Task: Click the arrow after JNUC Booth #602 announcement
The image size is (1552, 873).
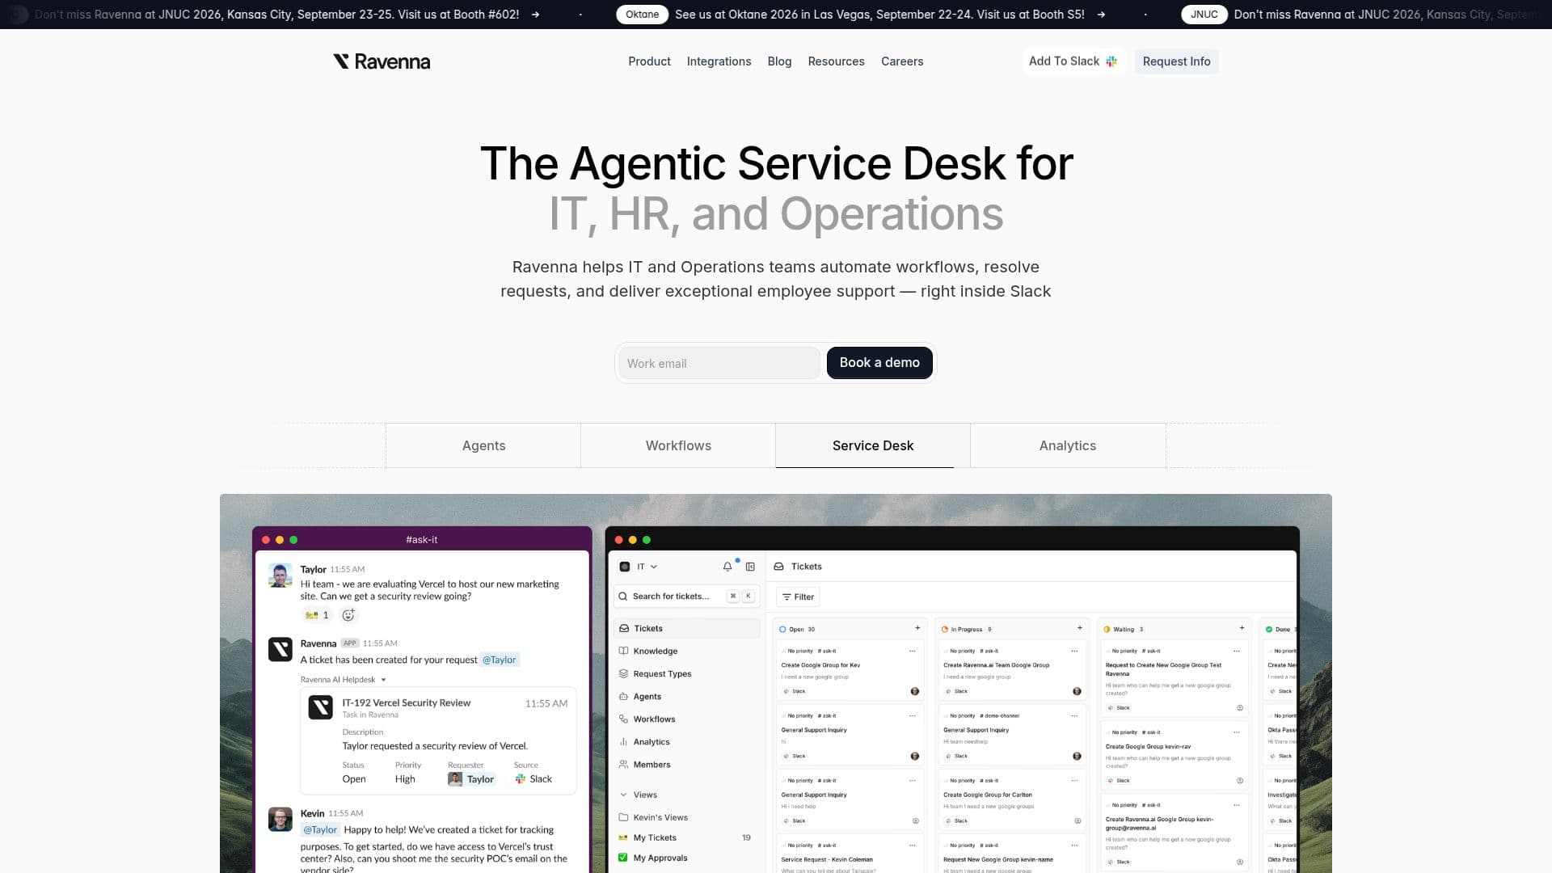Action: click(535, 15)
